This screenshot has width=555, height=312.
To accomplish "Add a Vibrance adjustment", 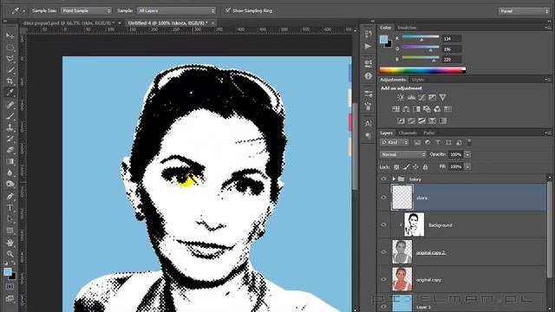I will 443,97.
